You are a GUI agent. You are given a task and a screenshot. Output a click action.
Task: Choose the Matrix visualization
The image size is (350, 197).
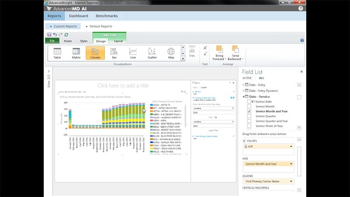(76, 53)
